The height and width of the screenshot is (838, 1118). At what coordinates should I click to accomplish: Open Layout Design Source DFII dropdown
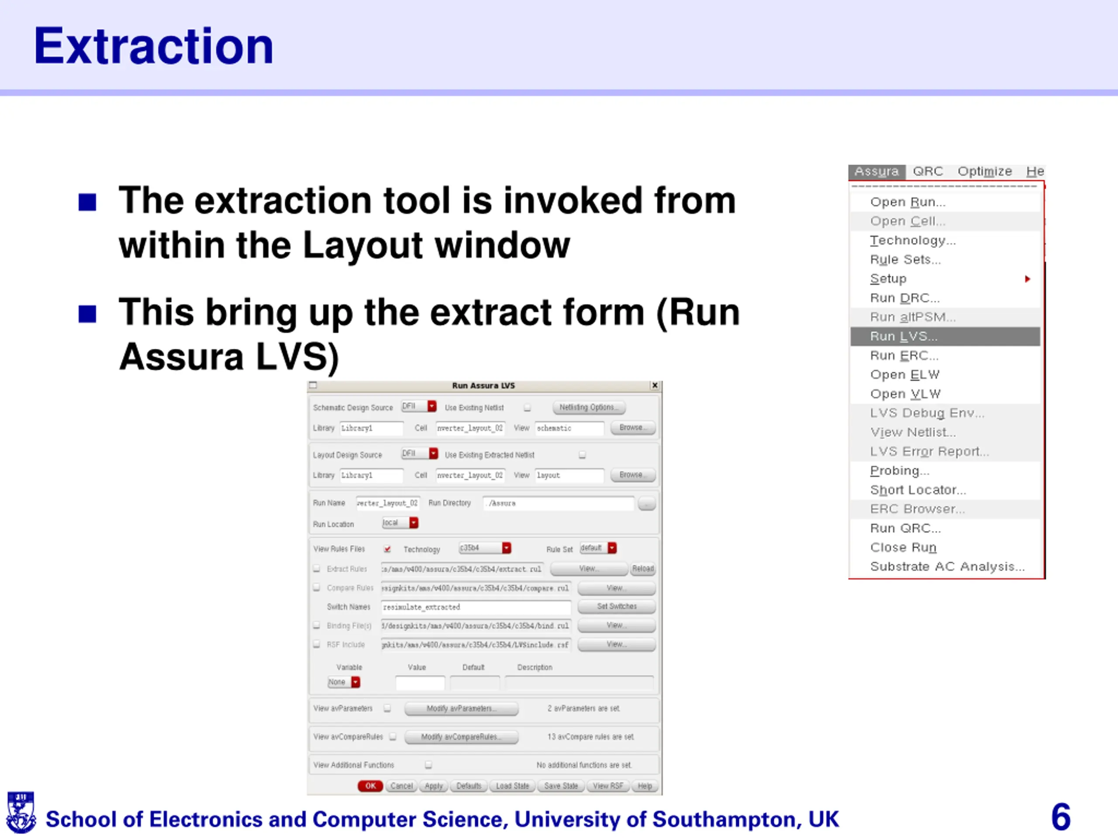pyautogui.click(x=420, y=453)
